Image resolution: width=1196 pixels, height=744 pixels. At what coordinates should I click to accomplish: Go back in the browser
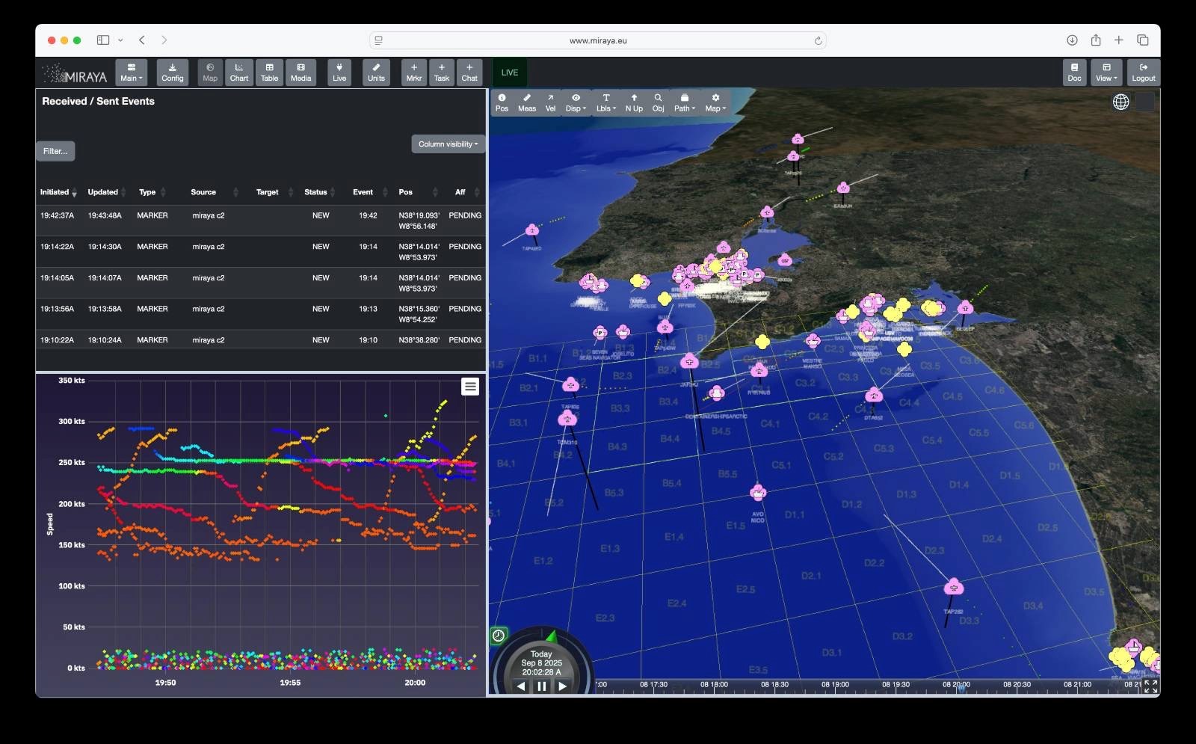(142, 40)
